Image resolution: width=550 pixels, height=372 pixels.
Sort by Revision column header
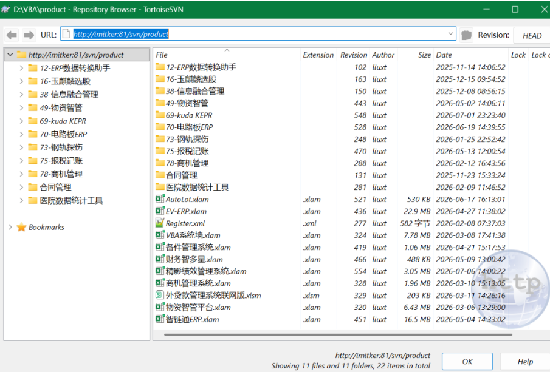(x=353, y=55)
